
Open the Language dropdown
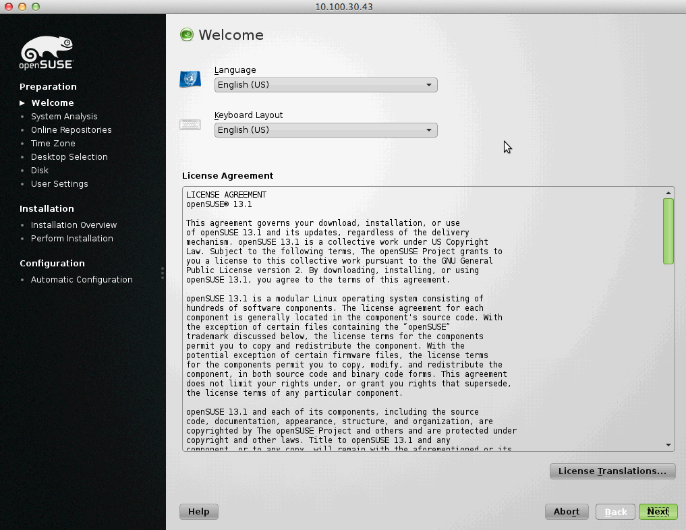pyautogui.click(x=326, y=85)
